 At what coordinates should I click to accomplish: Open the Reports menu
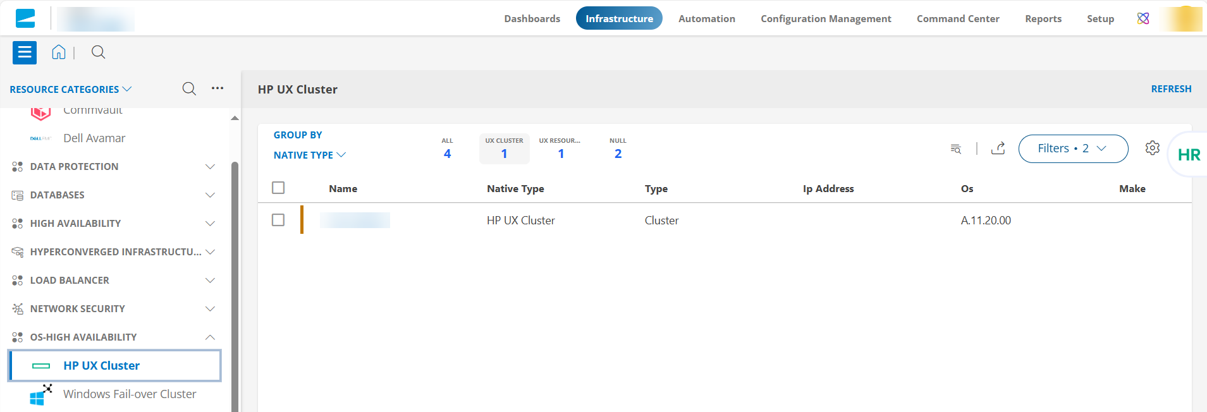click(1043, 18)
